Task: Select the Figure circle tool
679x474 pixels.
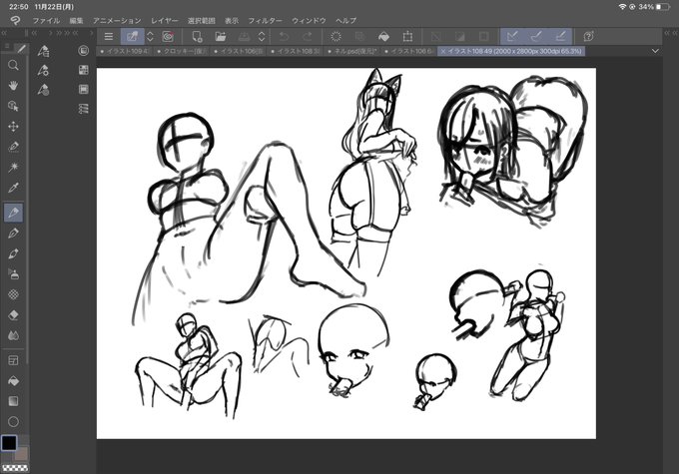Action: coord(13,422)
